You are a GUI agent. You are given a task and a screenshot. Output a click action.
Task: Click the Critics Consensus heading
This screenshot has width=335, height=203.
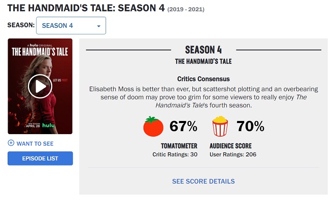tap(204, 79)
